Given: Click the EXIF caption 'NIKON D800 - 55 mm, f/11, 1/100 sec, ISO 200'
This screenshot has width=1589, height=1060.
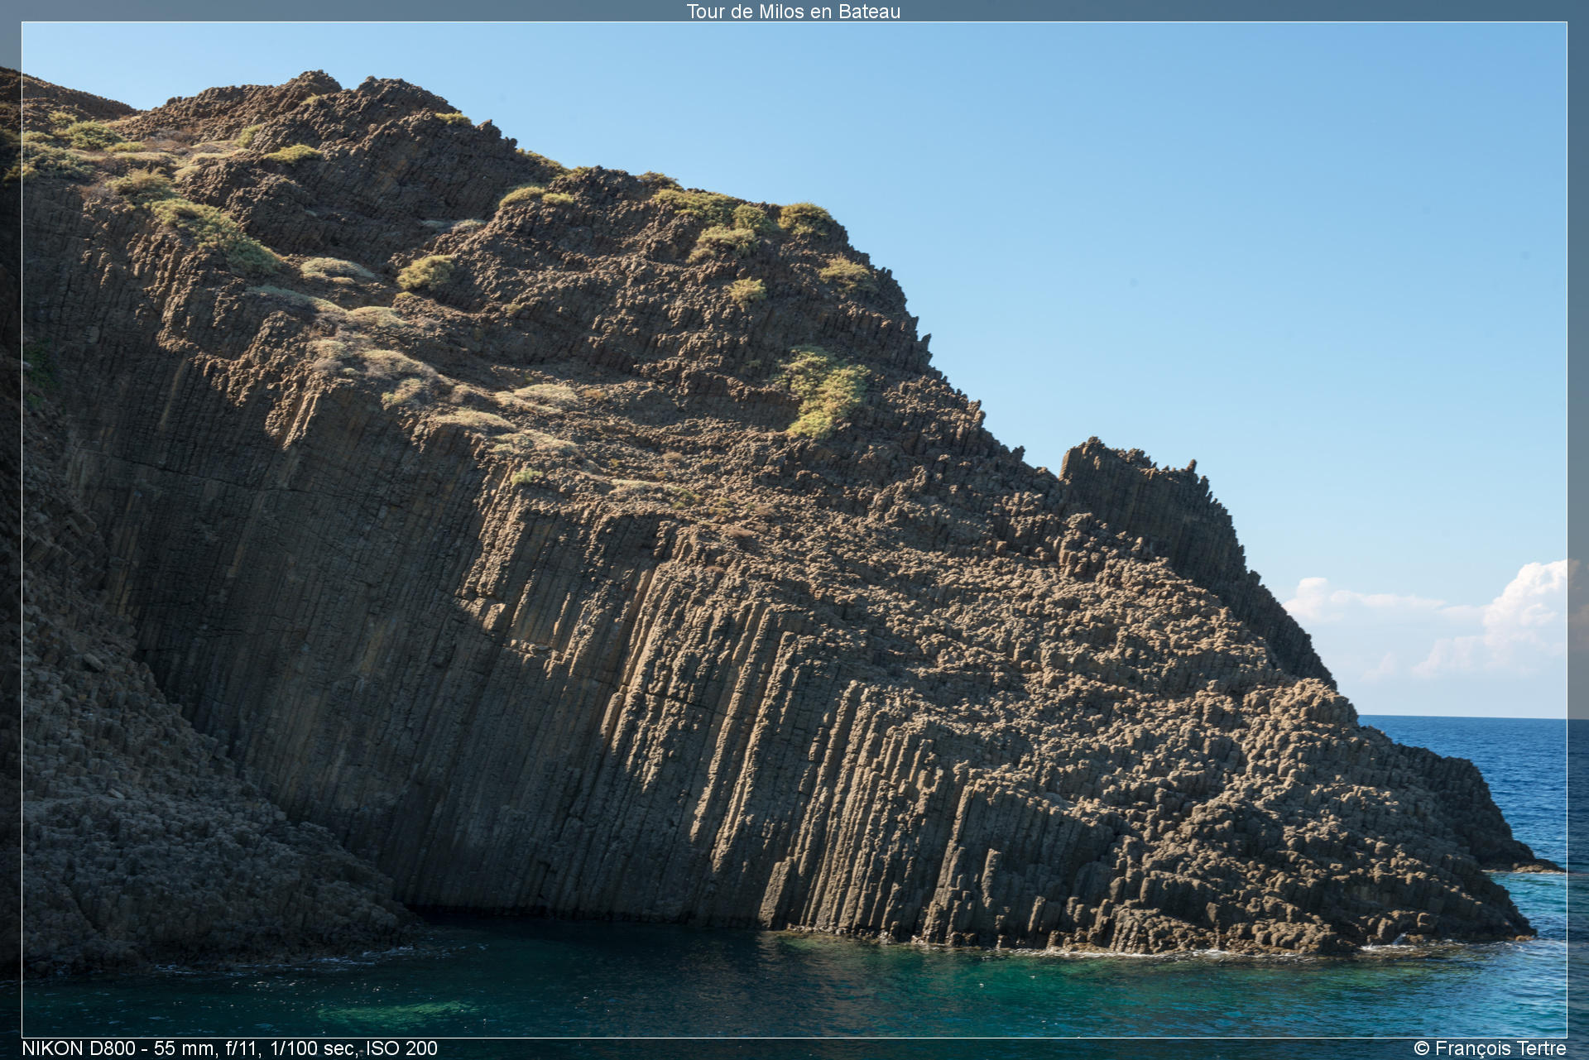Looking at the screenshot, I should (x=229, y=1048).
